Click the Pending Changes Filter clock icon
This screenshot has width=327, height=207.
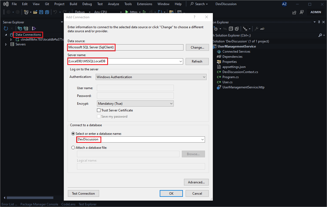(x=216, y=29)
